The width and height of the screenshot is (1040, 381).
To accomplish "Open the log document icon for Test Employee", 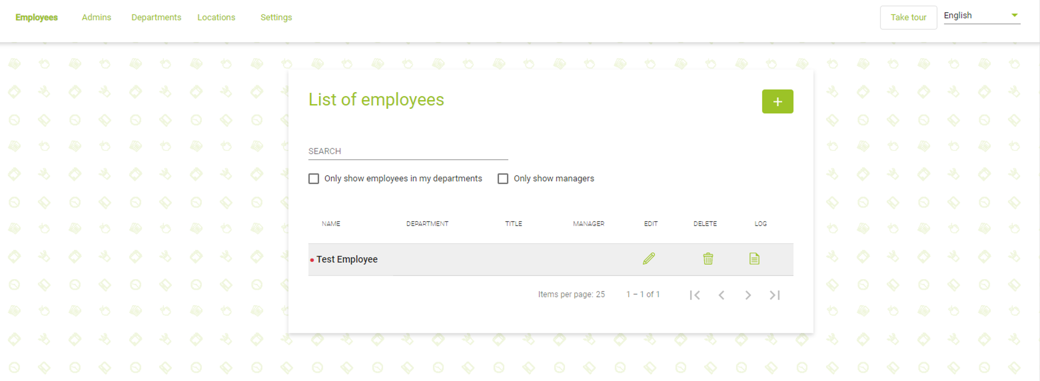I will (x=754, y=259).
